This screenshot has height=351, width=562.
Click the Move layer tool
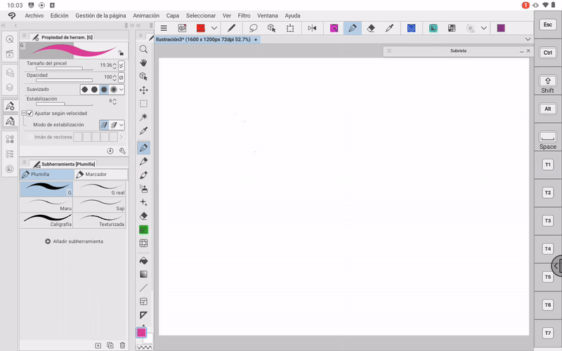point(143,90)
